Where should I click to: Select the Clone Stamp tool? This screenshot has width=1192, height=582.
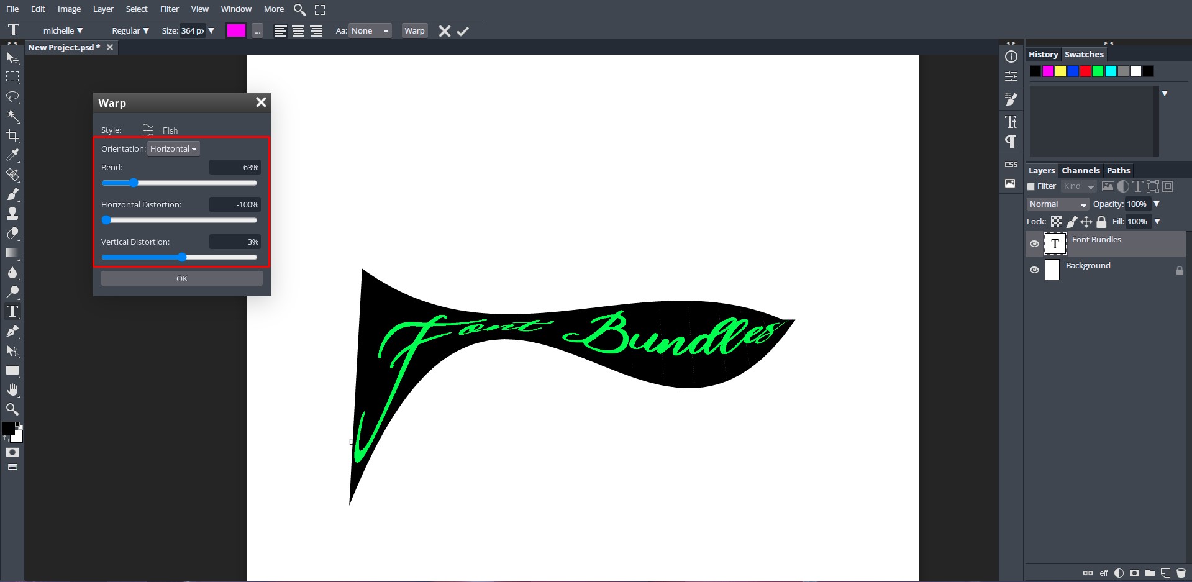[x=12, y=214]
